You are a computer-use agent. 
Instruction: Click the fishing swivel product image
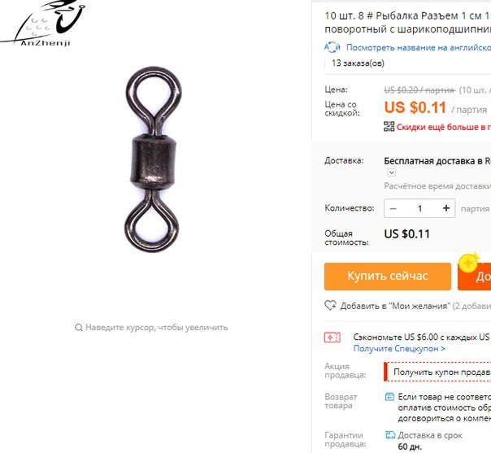153,159
